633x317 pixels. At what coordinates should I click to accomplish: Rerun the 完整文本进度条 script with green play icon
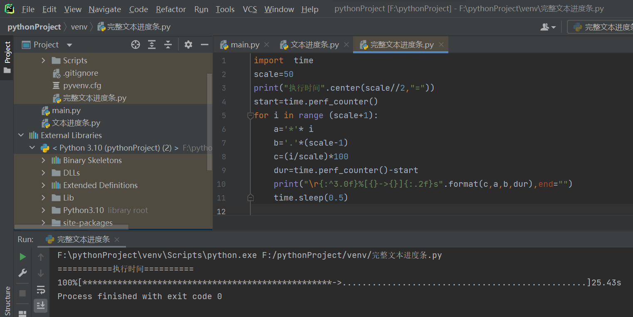tap(22, 256)
